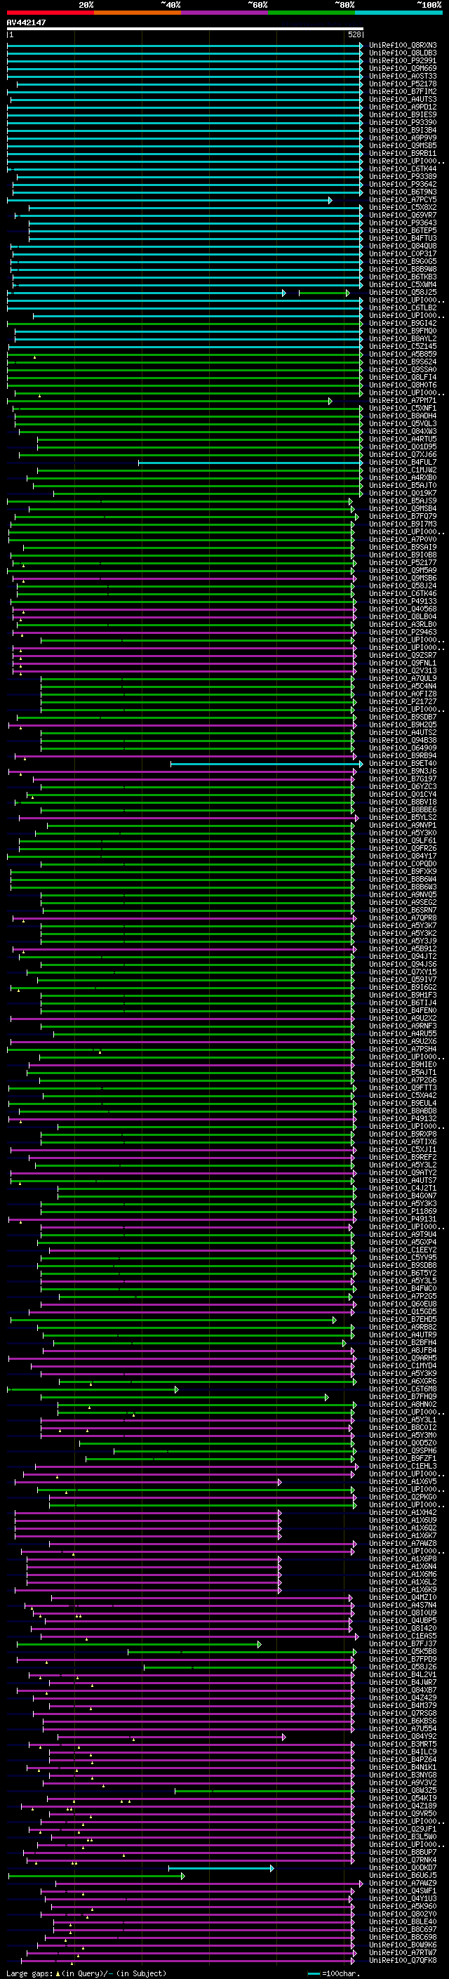Click the short cyan bar for UniRef100_B9ET40
The image size is (449, 1979).
pyautogui.click(x=267, y=764)
